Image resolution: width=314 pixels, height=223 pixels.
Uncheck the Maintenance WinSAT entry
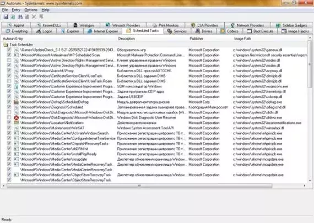[9, 128]
